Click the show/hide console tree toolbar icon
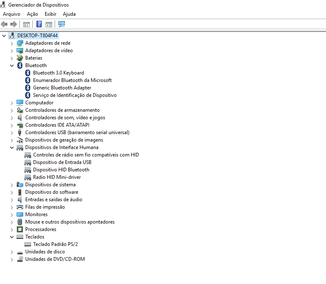 26,24
